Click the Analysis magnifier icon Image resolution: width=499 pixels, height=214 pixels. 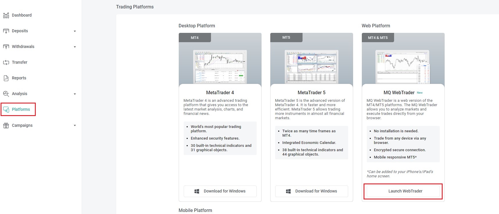click(6, 94)
